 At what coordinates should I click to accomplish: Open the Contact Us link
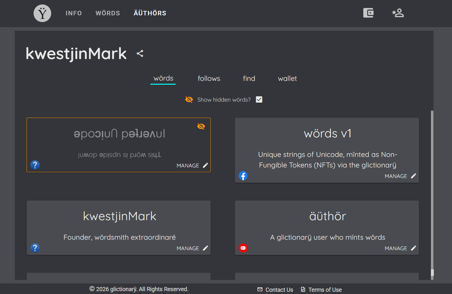[279, 290]
